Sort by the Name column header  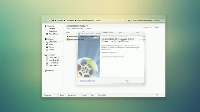coord(68,33)
